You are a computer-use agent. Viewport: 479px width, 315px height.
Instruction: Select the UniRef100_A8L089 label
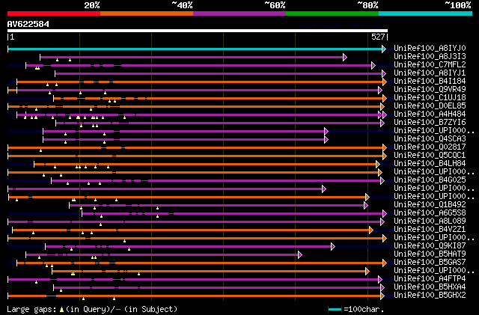pos(430,221)
